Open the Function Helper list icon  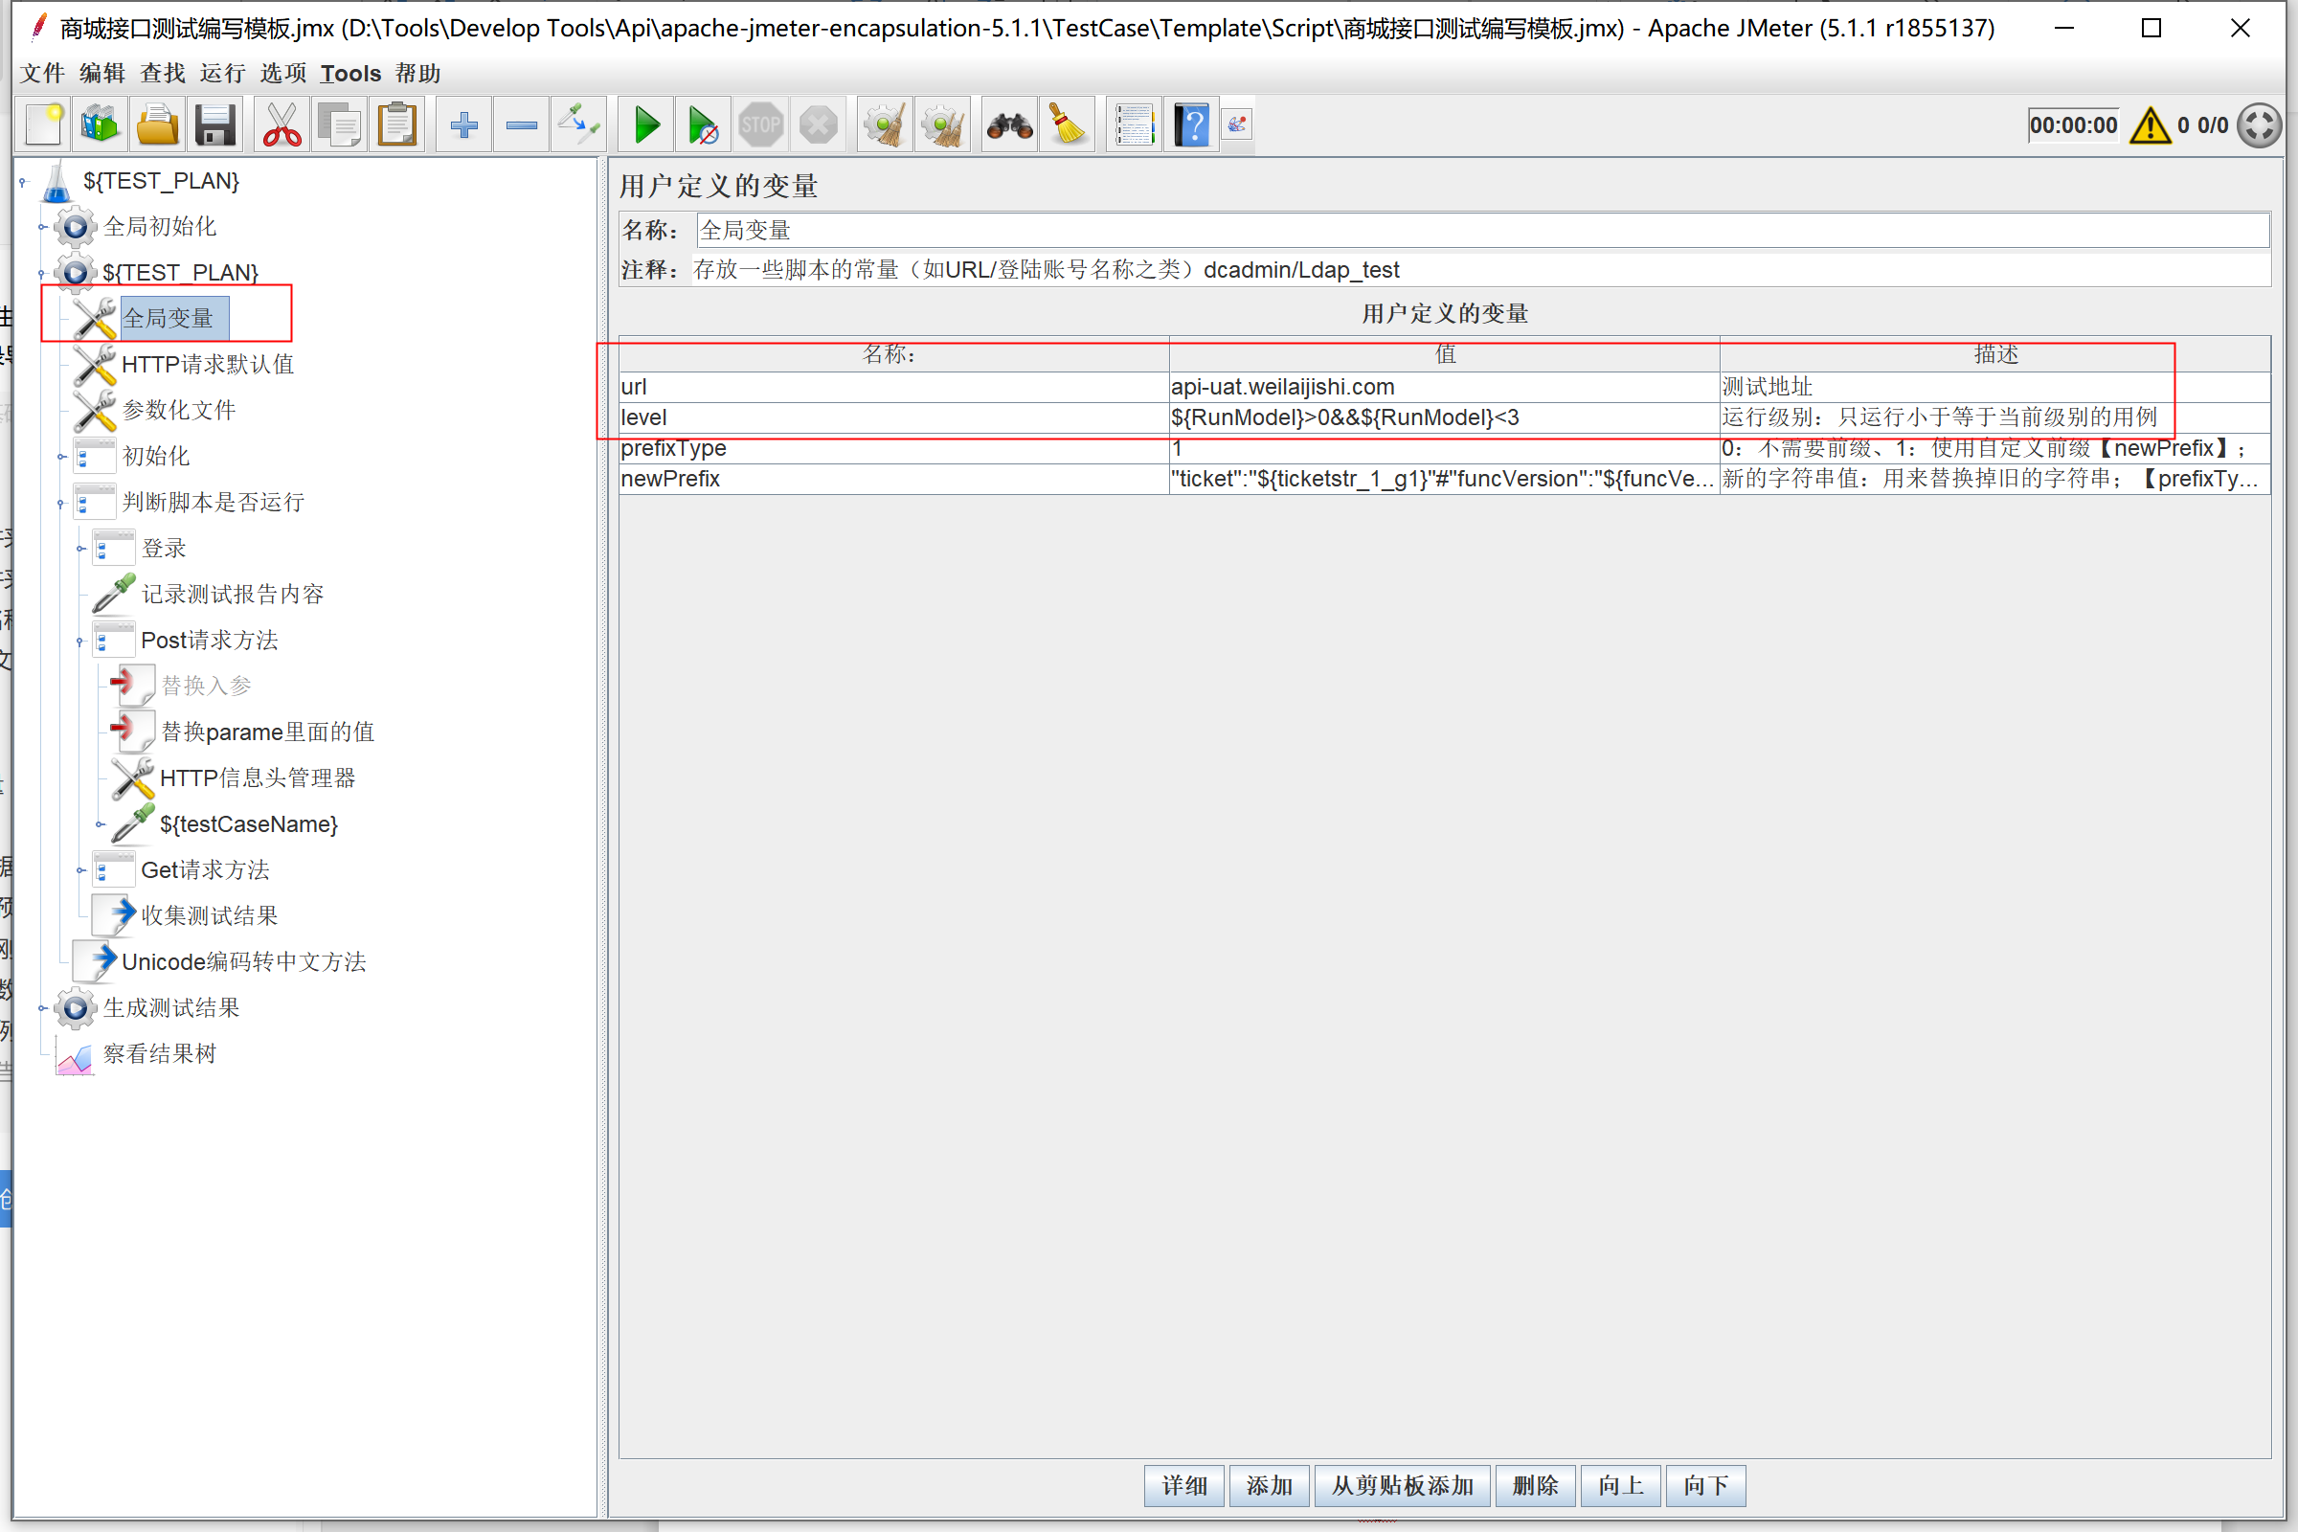pyautogui.click(x=1134, y=125)
